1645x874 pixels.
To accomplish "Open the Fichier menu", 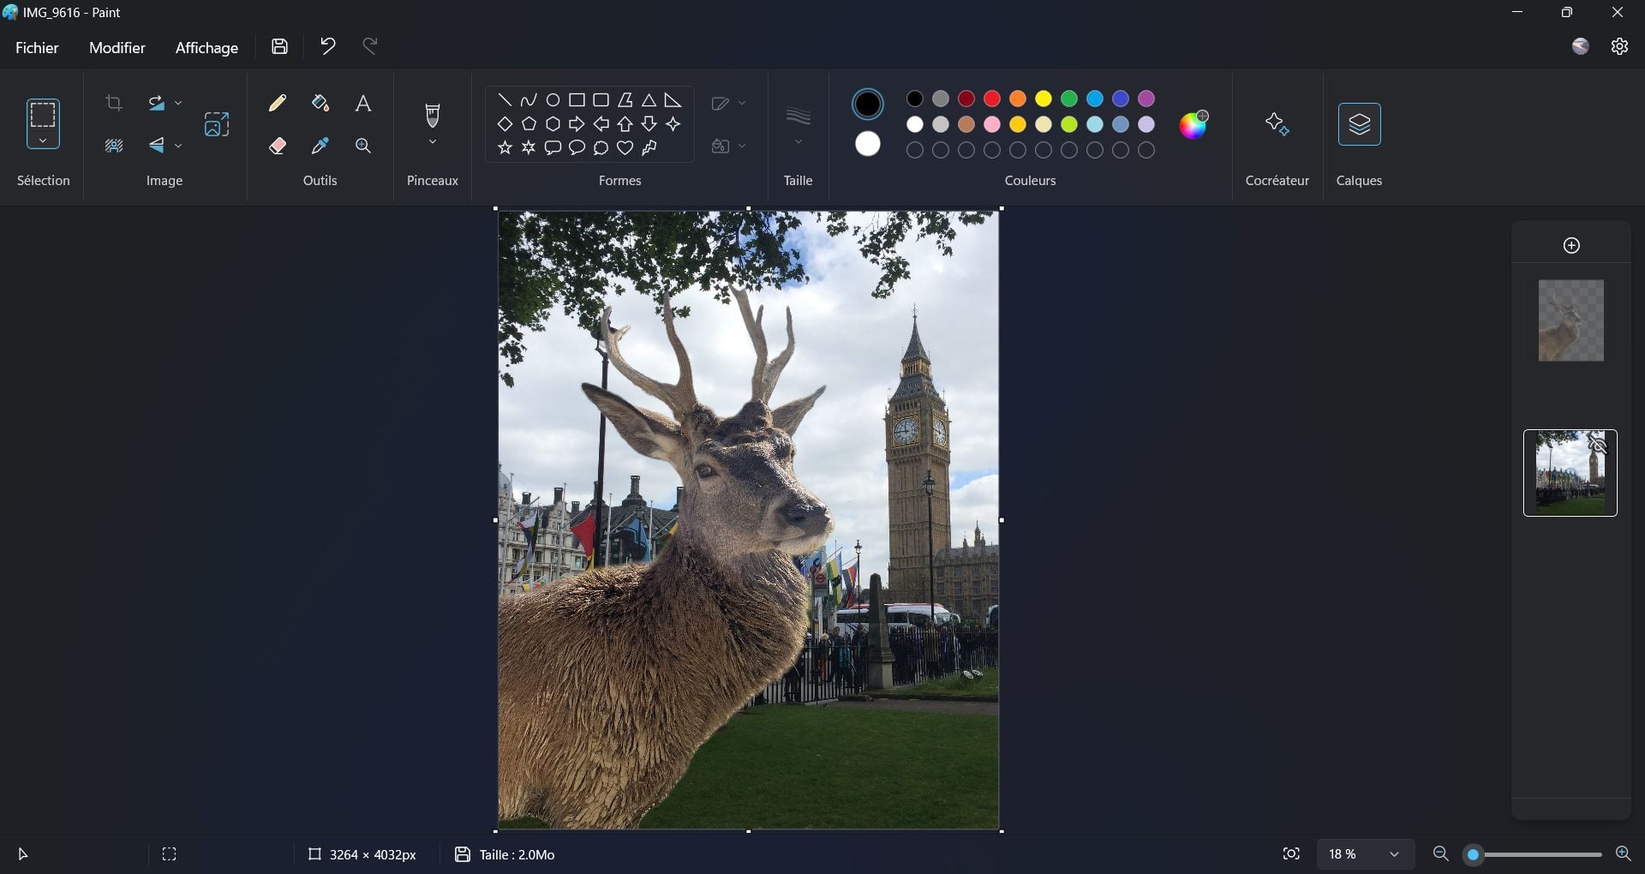I will [37, 48].
